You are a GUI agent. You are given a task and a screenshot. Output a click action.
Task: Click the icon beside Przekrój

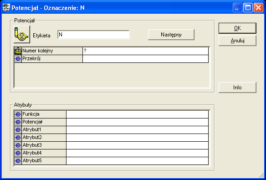point(18,59)
